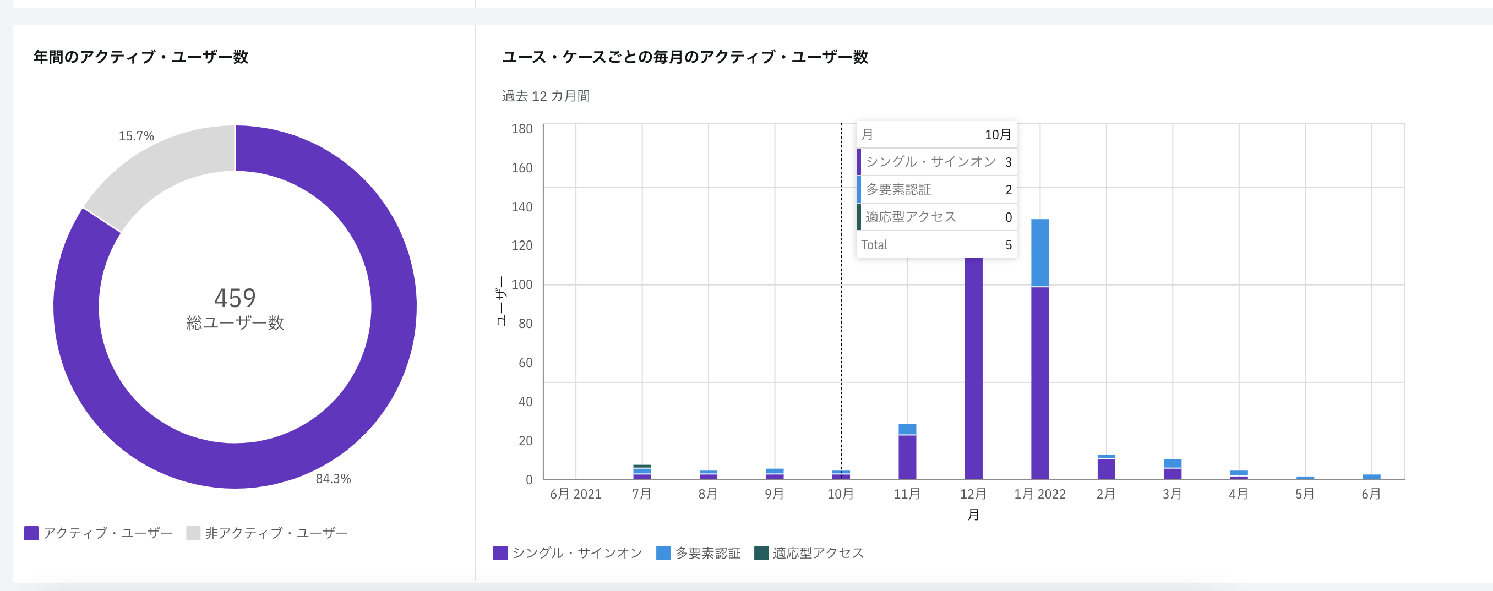Image resolution: width=1493 pixels, height=591 pixels.
Task: Select the 7月 stacked bar
Action: tap(641, 472)
